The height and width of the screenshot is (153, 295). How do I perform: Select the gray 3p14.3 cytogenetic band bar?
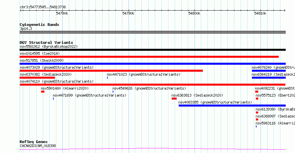(152, 32)
